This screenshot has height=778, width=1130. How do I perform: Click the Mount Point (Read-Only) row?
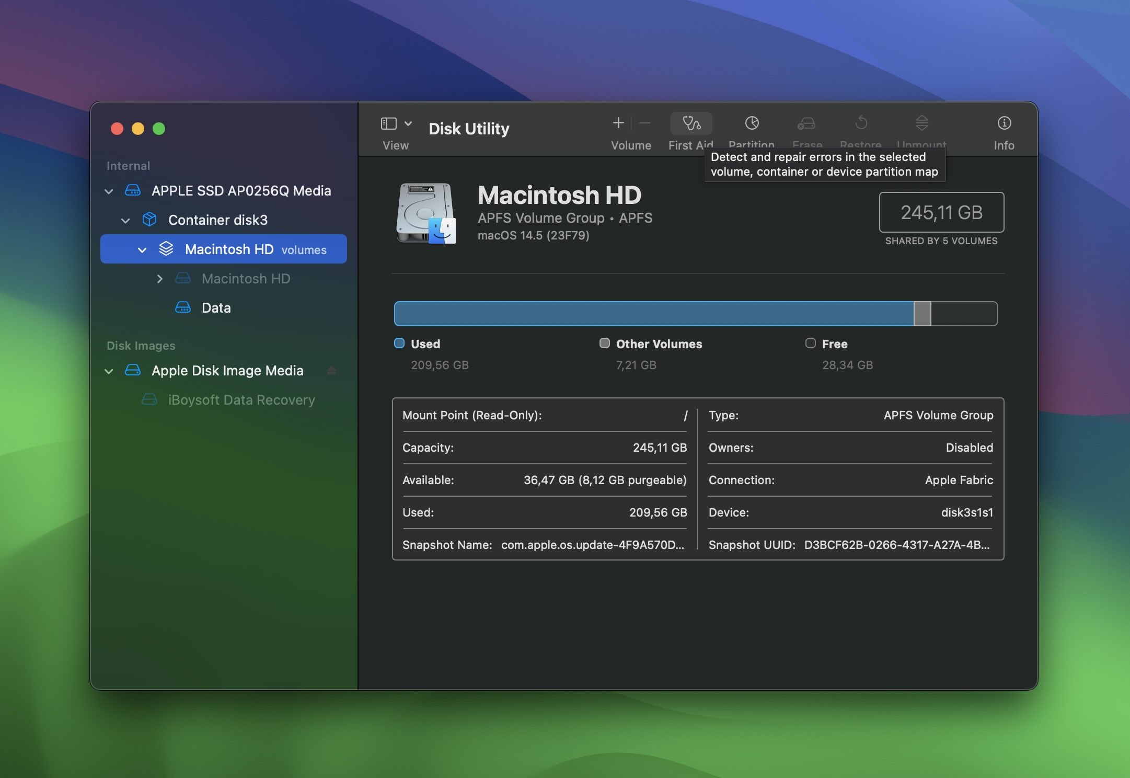[x=545, y=415]
